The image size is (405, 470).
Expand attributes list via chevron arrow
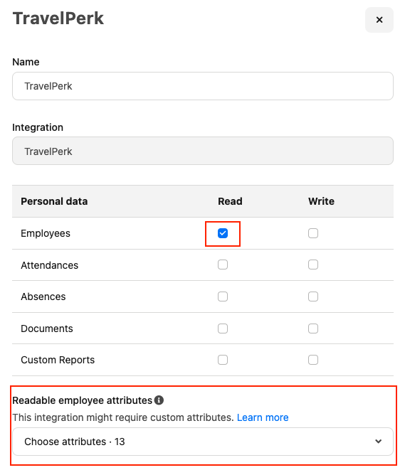378,442
